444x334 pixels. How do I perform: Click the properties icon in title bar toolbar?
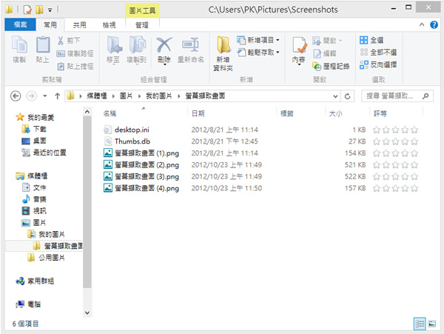(27, 10)
